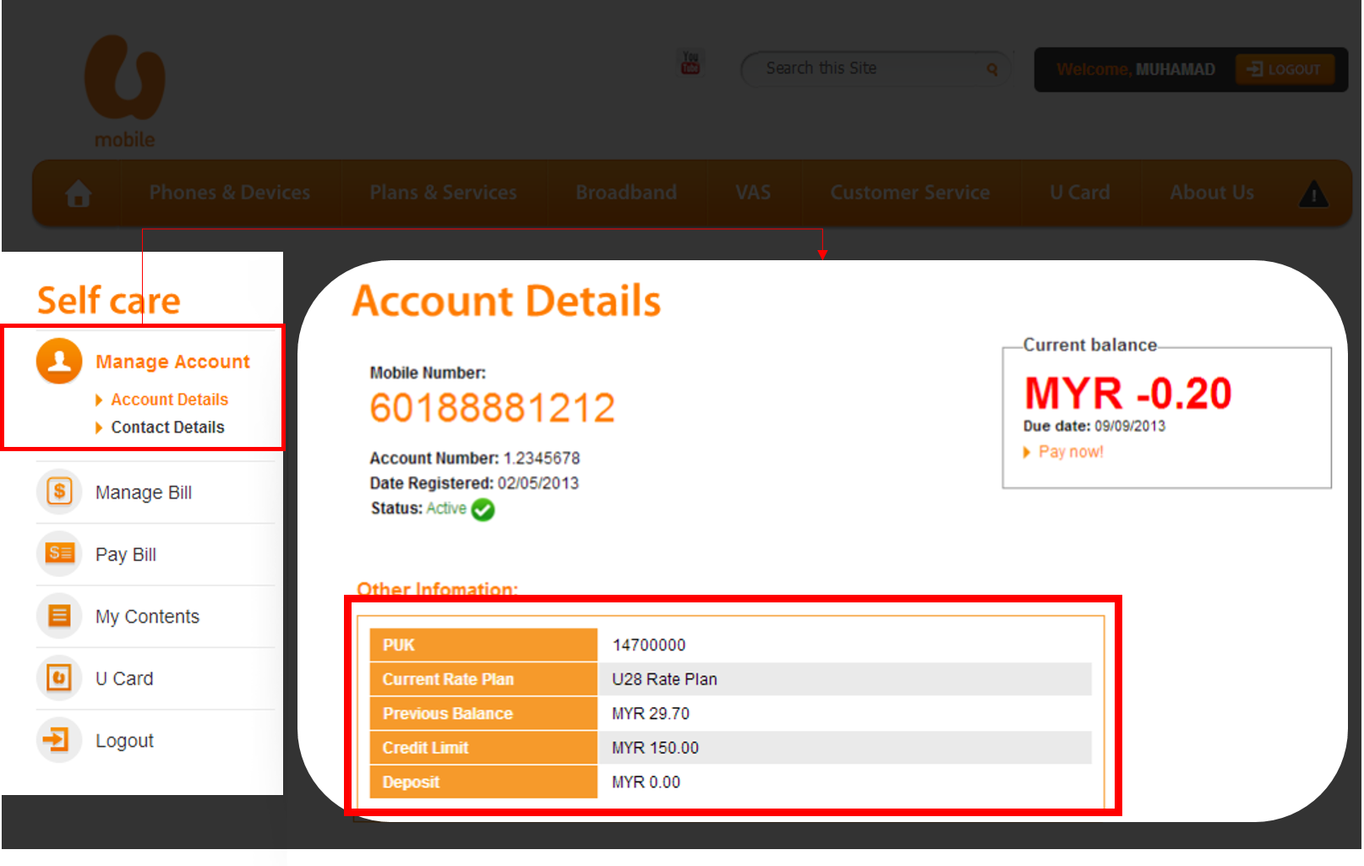Viewport: 1364px width, 866px height.
Task: Click the PUK row label
Action: [x=483, y=645]
